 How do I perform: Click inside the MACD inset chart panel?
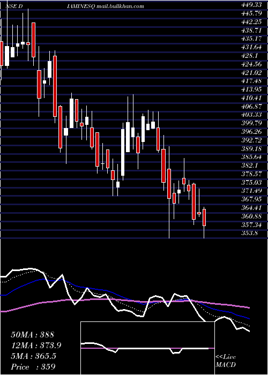pos(147,348)
